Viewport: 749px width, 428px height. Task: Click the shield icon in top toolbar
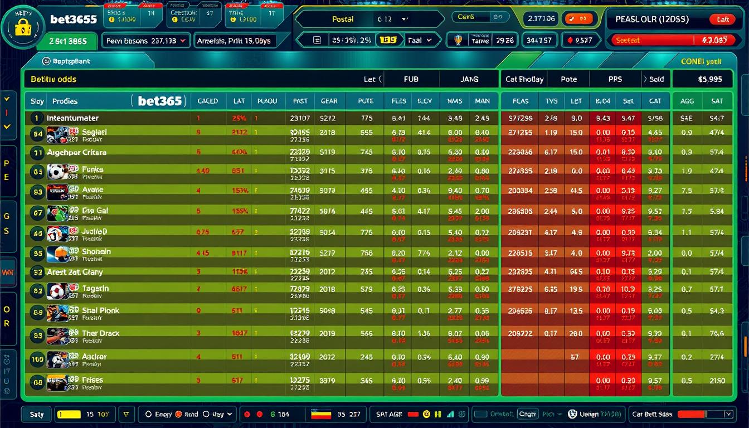[458, 40]
